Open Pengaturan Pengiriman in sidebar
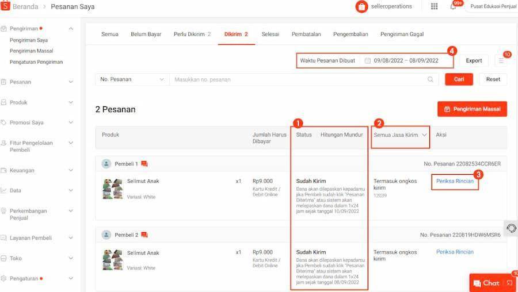The width and height of the screenshot is (518, 292). click(x=36, y=62)
